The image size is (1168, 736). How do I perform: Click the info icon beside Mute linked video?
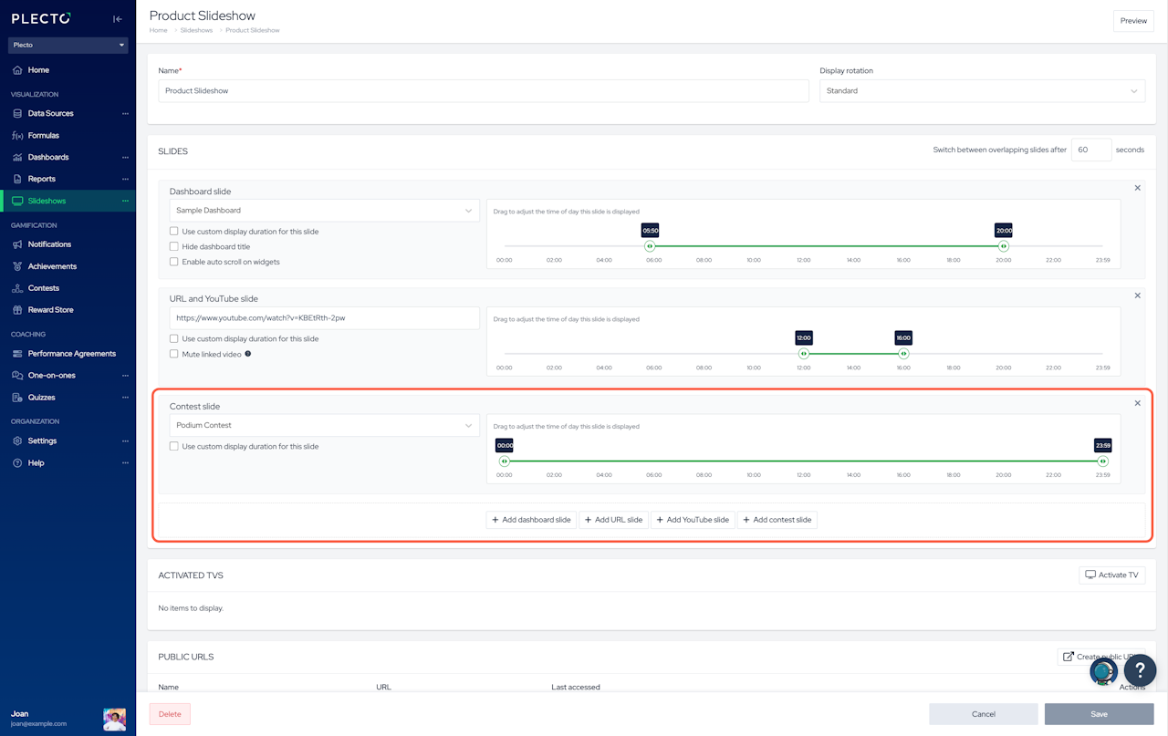(x=248, y=354)
